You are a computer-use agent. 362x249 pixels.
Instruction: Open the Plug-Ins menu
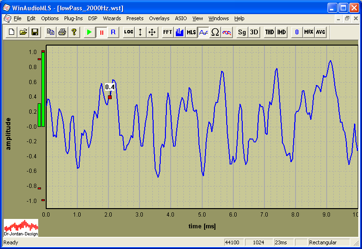click(73, 18)
